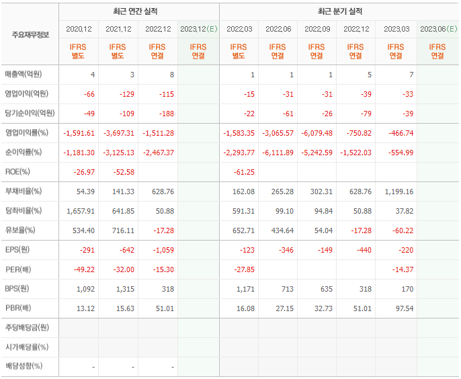Click the 2022.06 quarterly column header
Image resolution: width=461 pixels, height=379 pixels.
[278, 29]
